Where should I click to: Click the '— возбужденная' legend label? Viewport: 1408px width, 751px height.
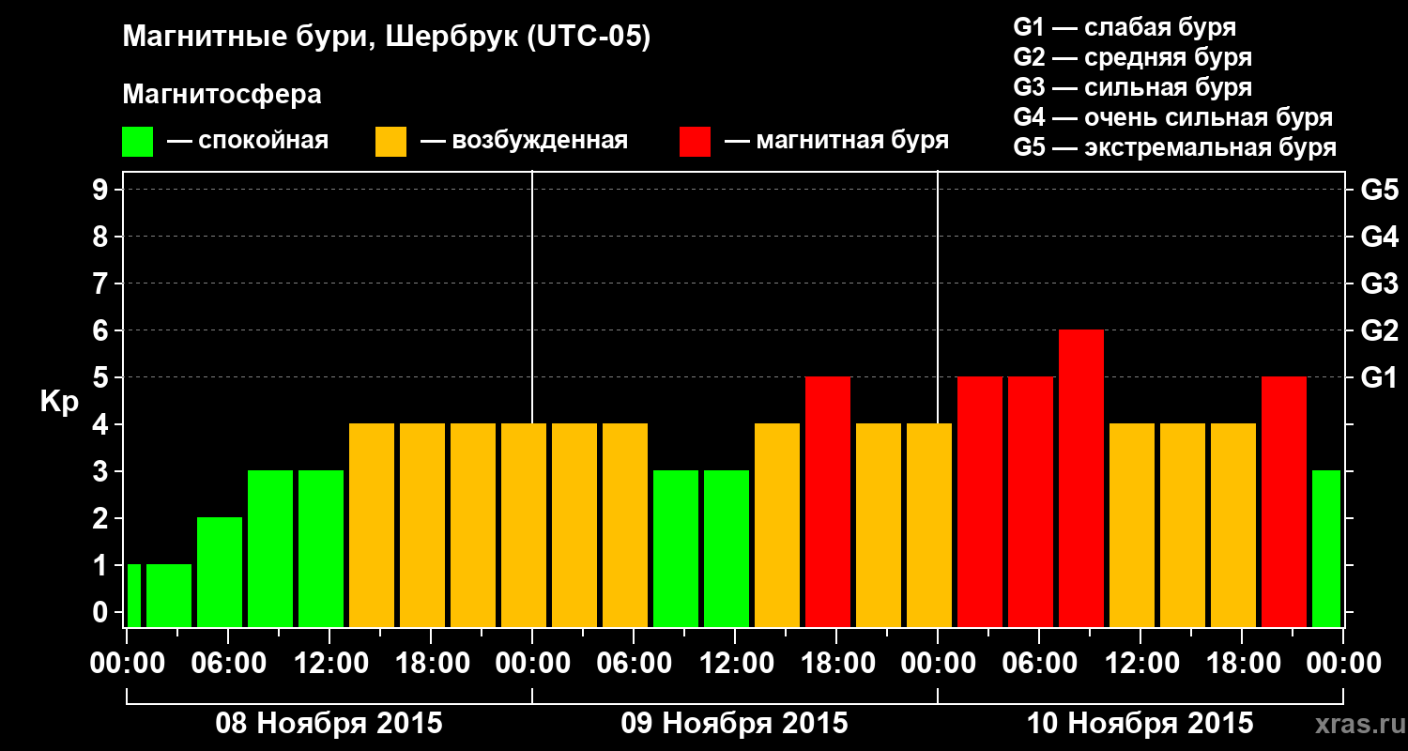(x=524, y=142)
